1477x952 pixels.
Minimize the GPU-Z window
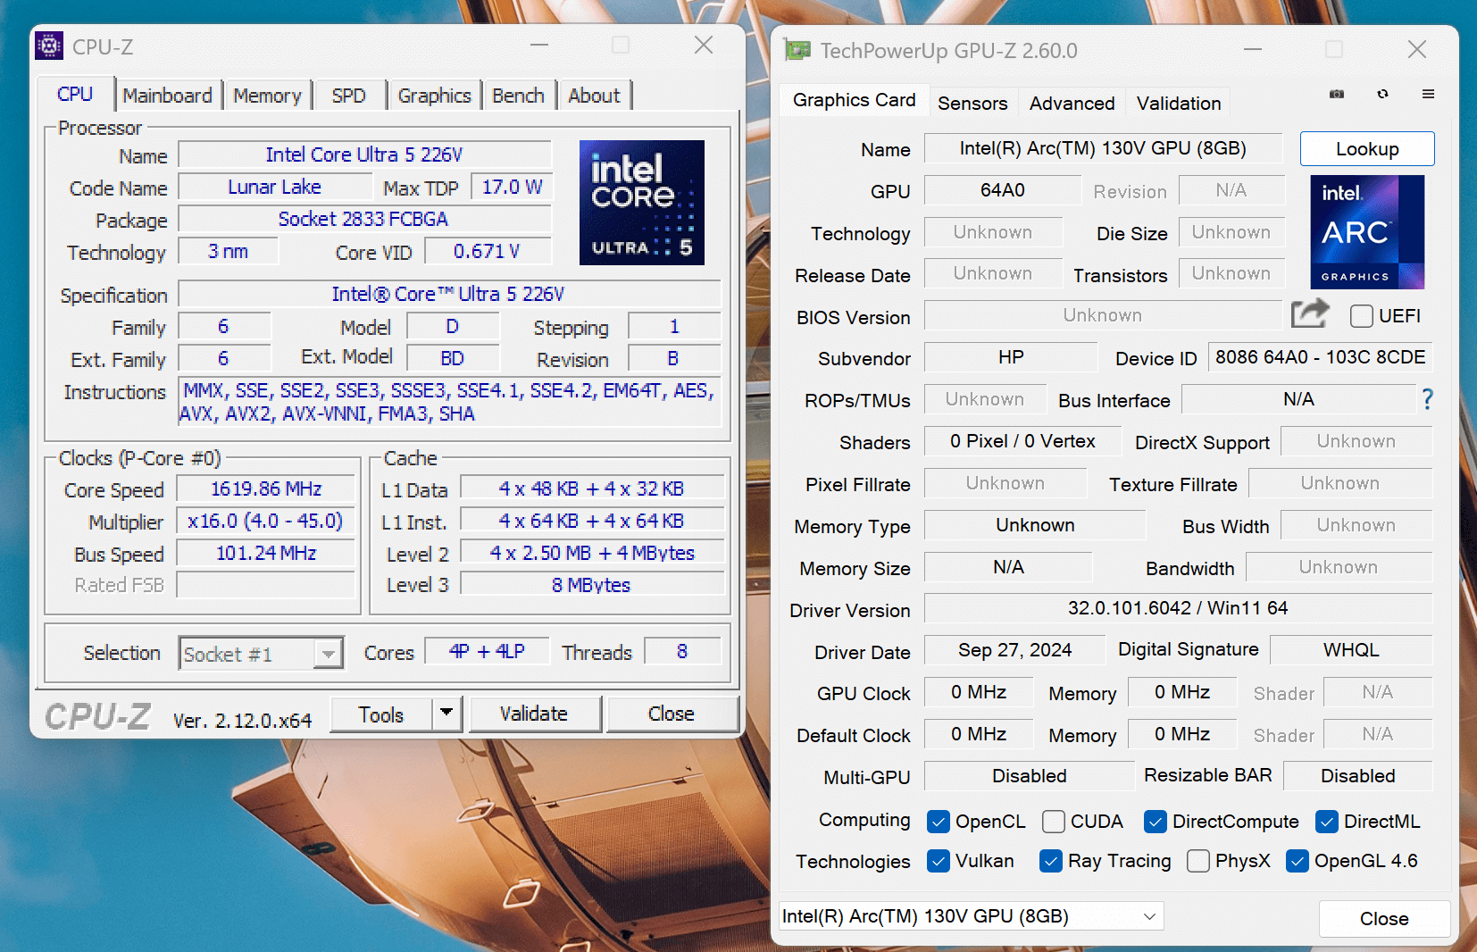click(1253, 50)
